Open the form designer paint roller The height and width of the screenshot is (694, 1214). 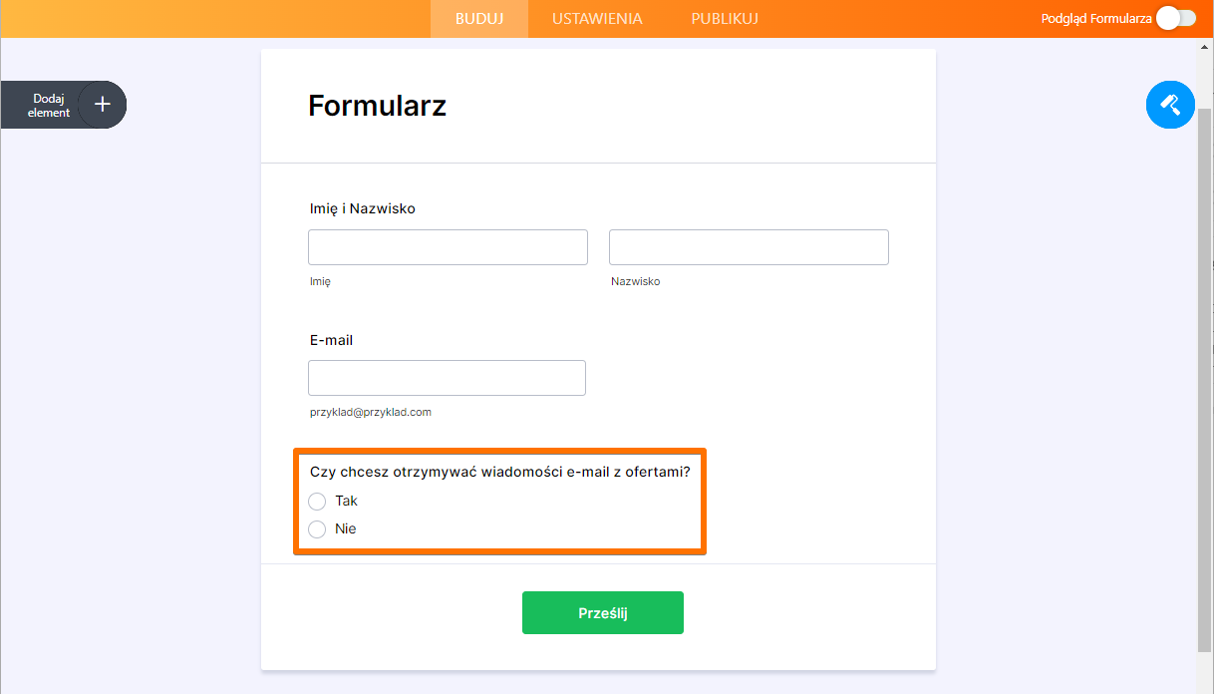click(x=1170, y=105)
